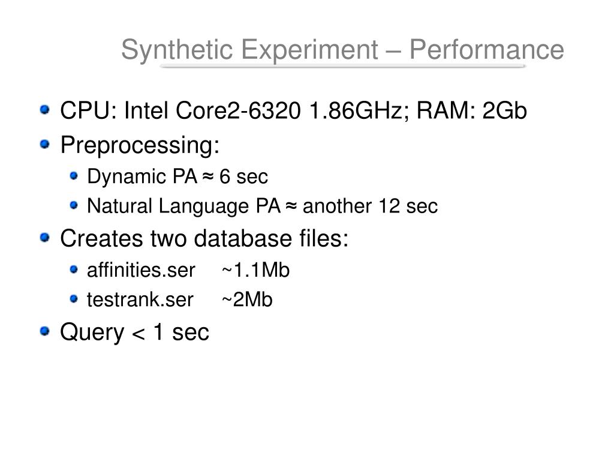Click the Creates two database files: text
The width and height of the screenshot is (614, 461).
(204, 238)
